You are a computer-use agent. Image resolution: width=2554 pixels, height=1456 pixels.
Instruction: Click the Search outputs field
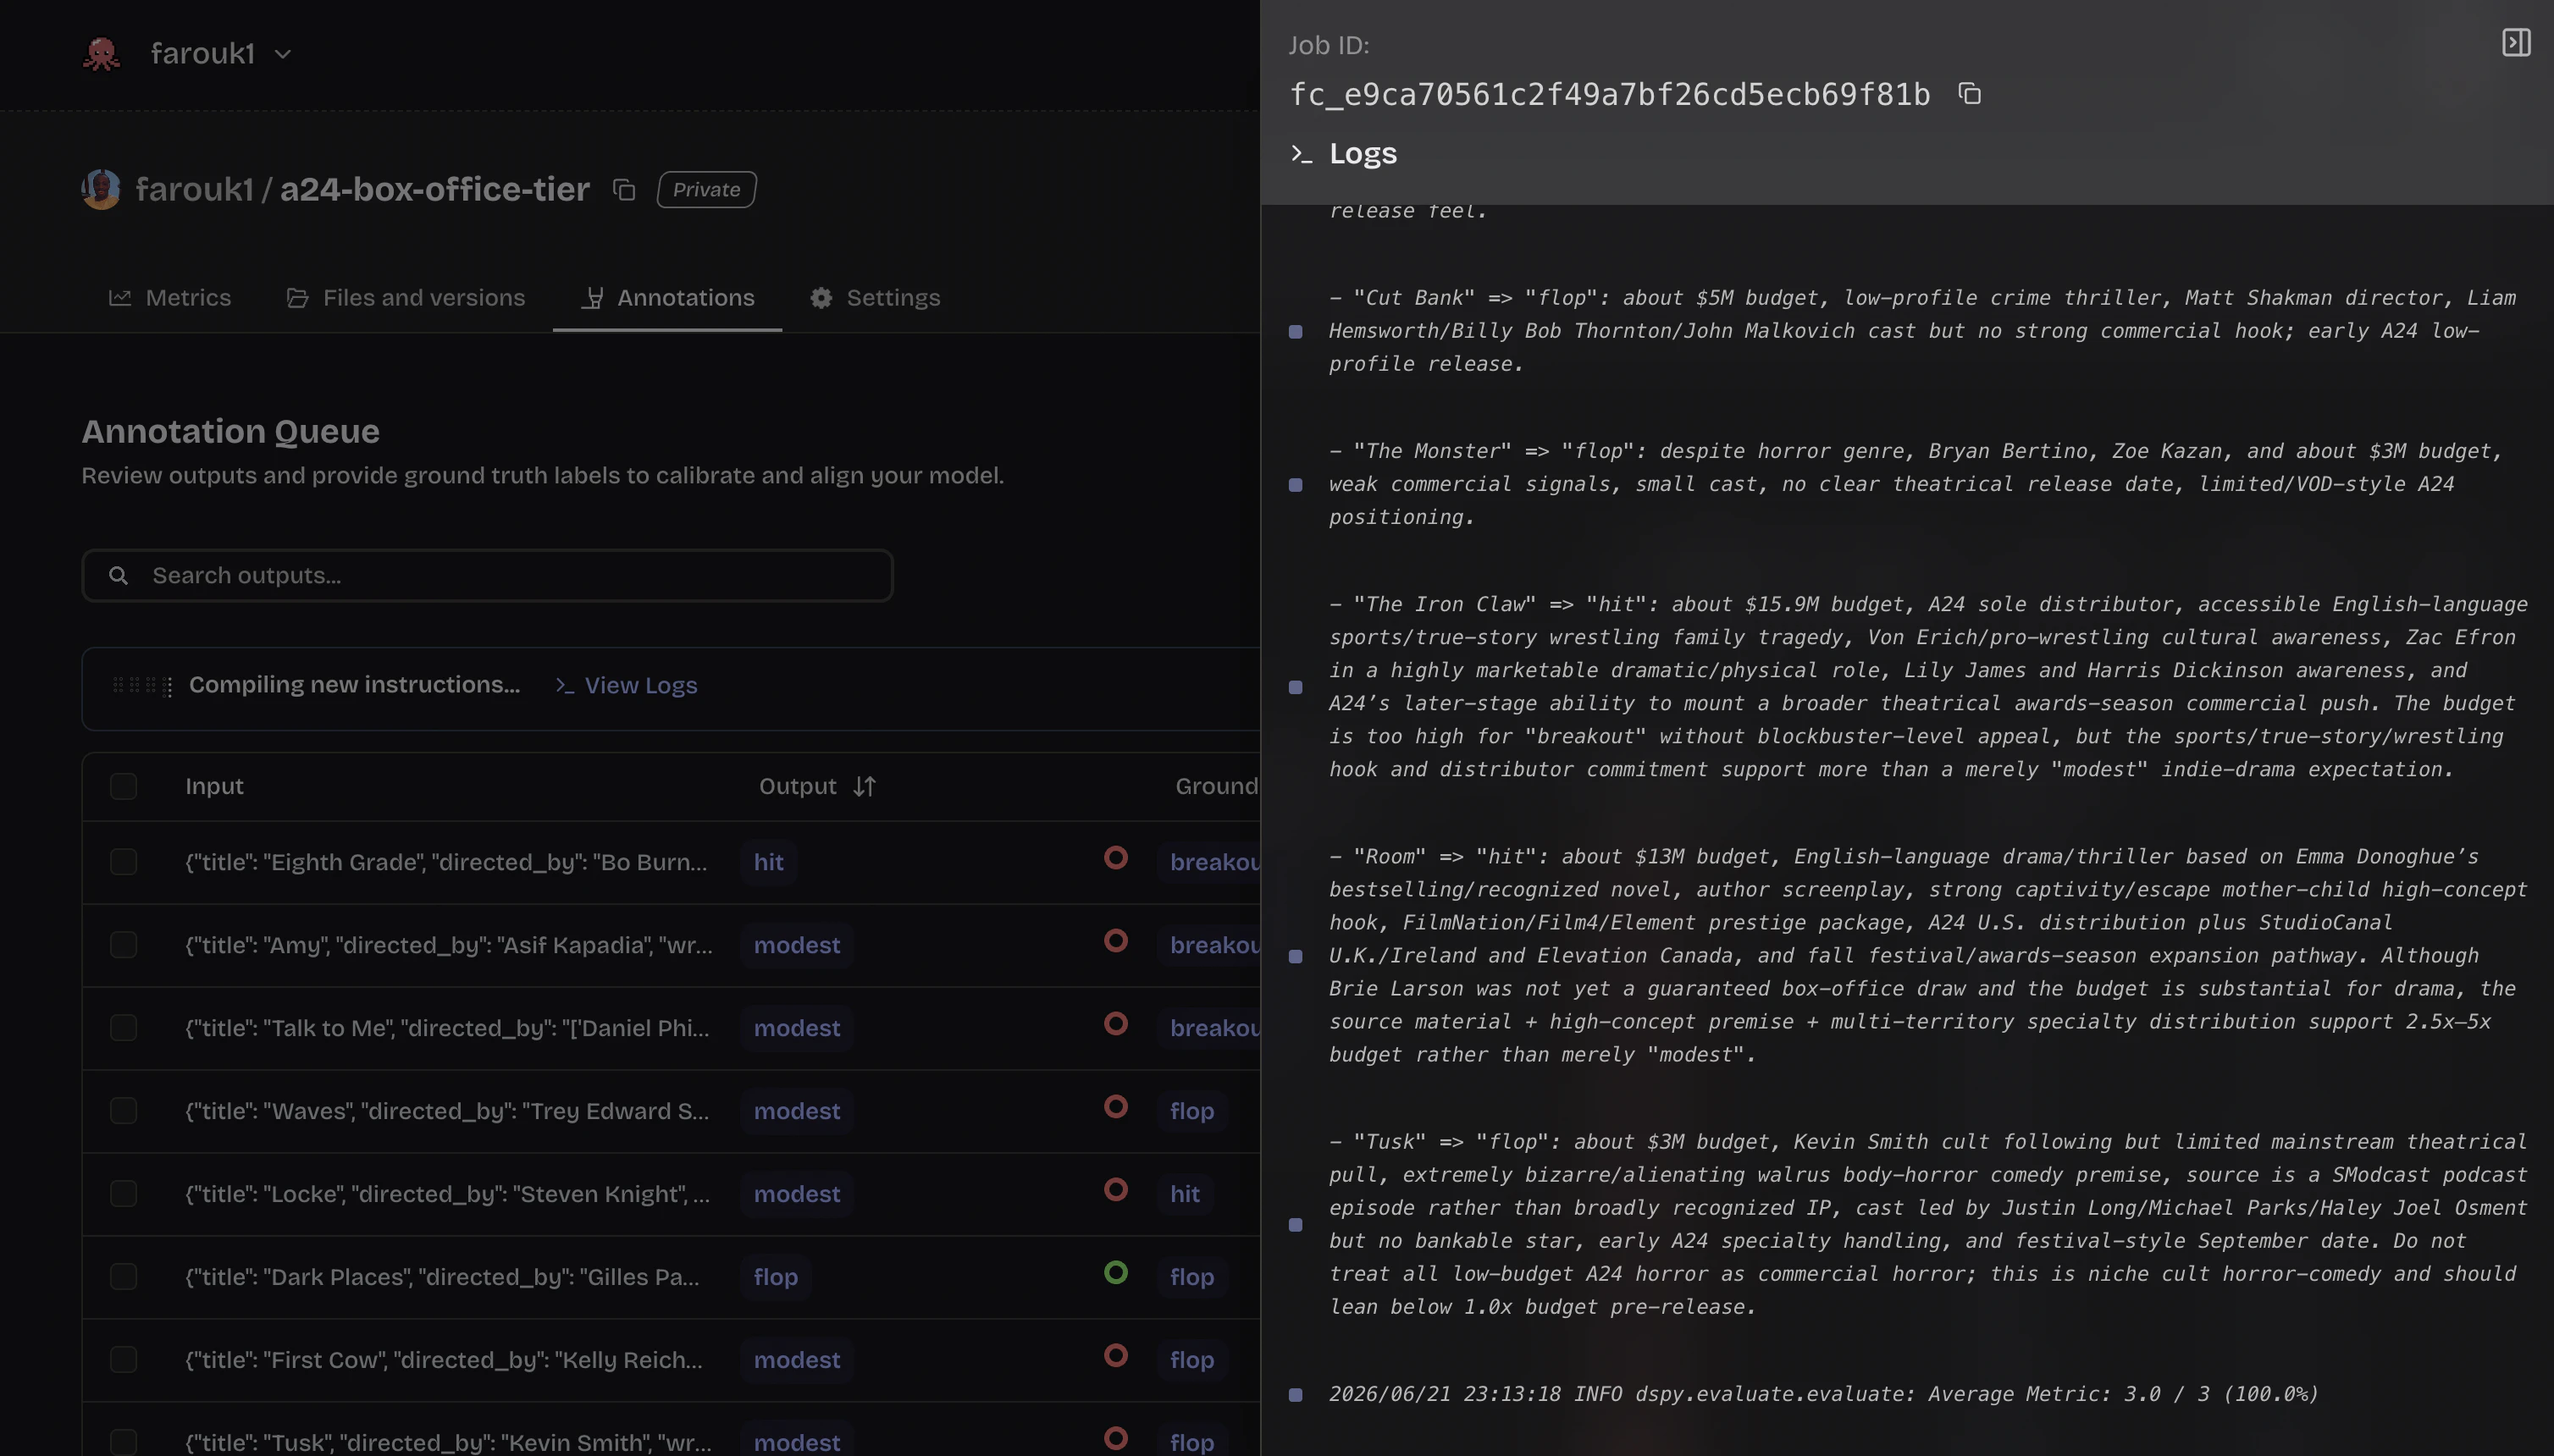[487, 575]
